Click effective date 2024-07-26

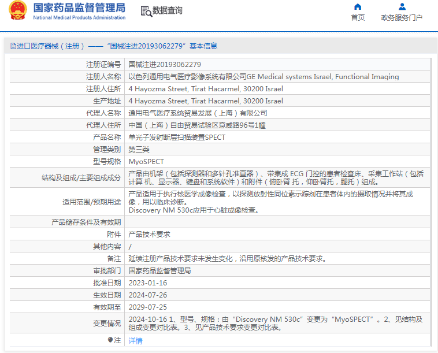tap(148, 295)
